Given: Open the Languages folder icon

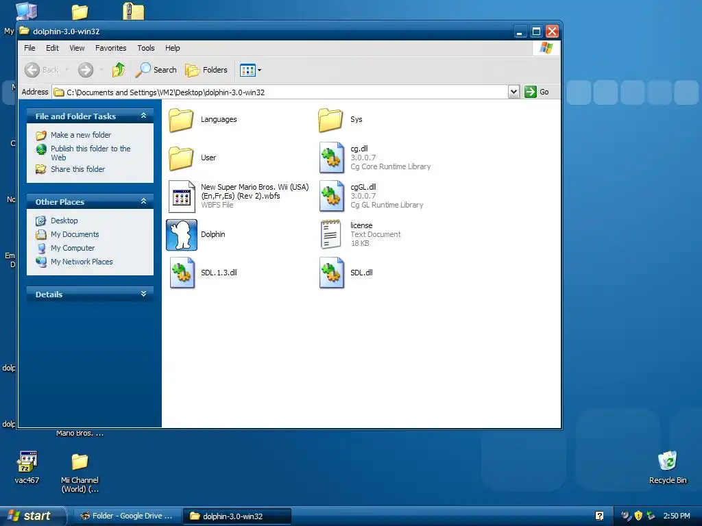Looking at the screenshot, I should click(x=181, y=120).
